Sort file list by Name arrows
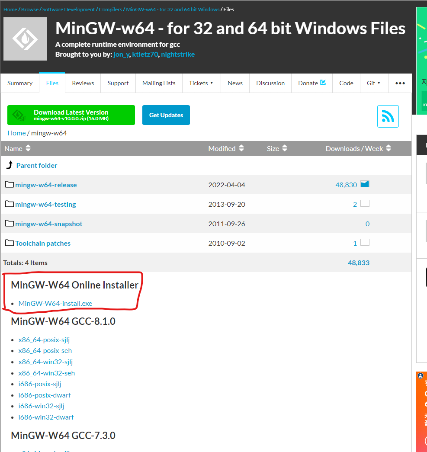Viewport: 427px width, 452px height. point(28,148)
